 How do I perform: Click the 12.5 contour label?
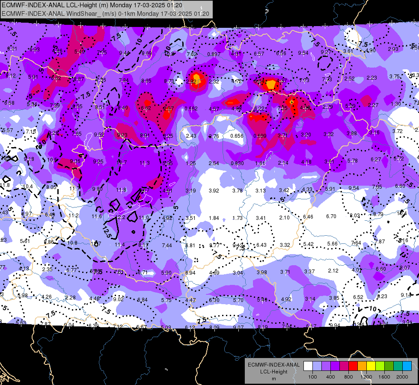[x=107, y=231]
